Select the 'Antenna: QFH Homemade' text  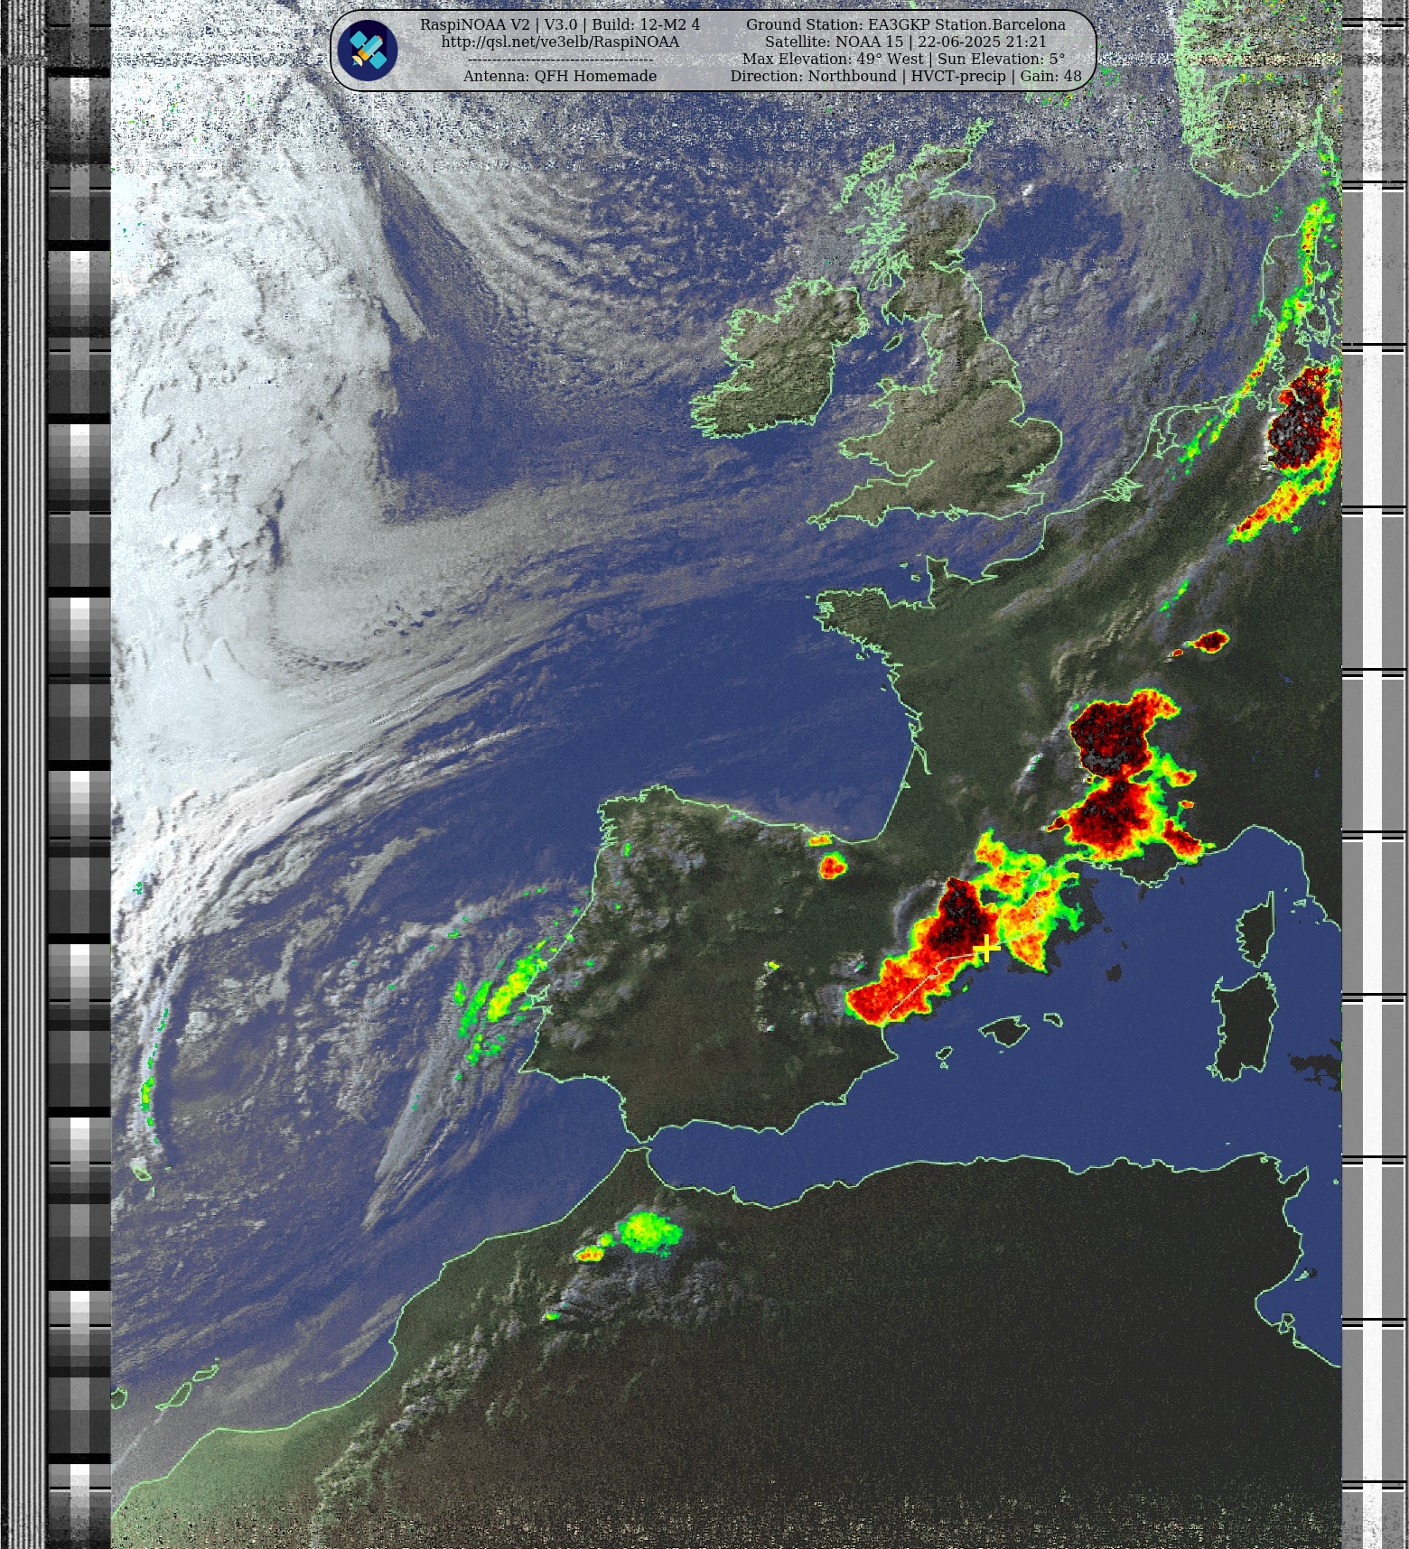tap(560, 76)
